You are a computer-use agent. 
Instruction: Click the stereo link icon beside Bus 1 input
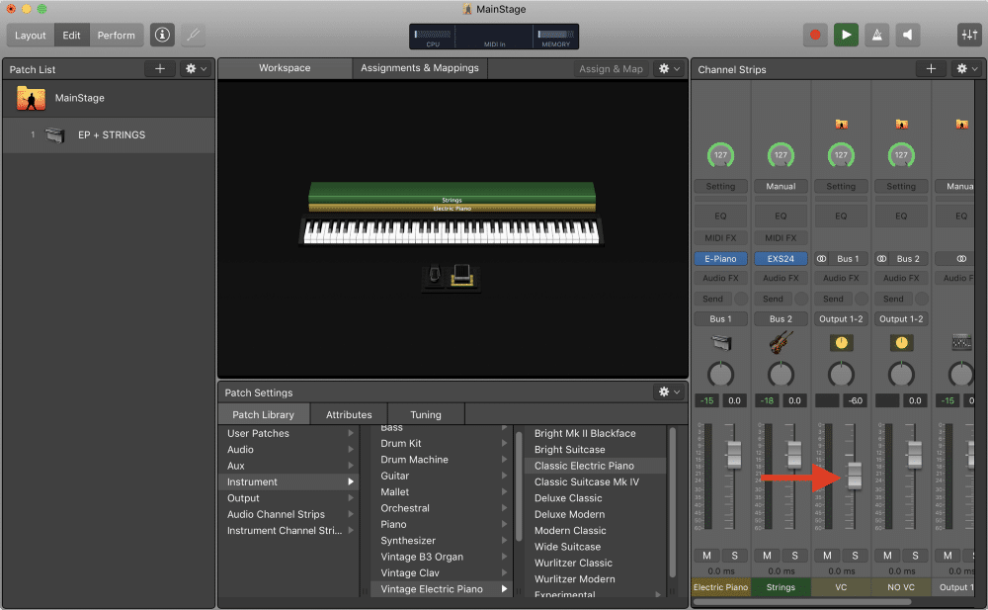(x=822, y=259)
